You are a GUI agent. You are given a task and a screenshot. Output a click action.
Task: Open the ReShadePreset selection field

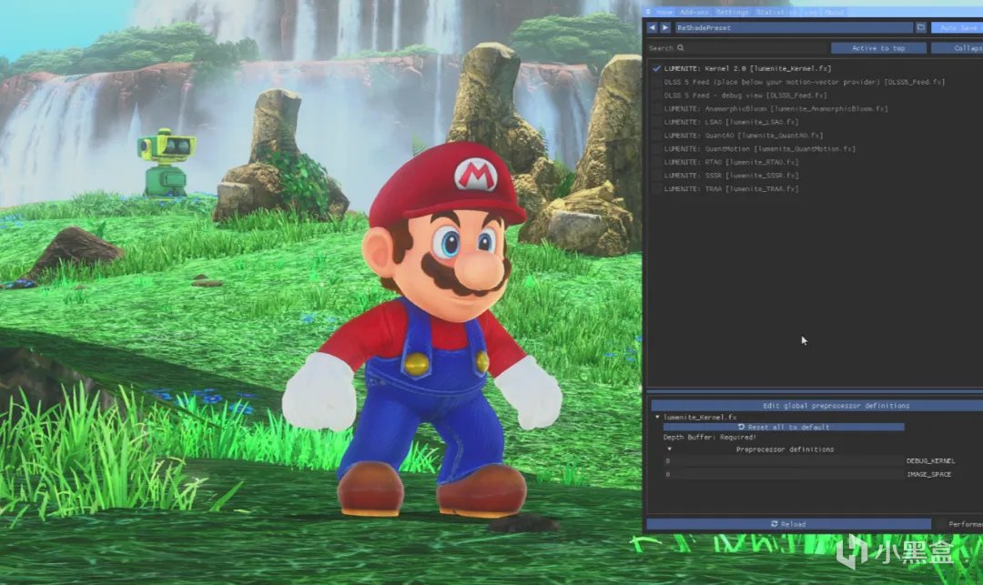tap(794, 27)
